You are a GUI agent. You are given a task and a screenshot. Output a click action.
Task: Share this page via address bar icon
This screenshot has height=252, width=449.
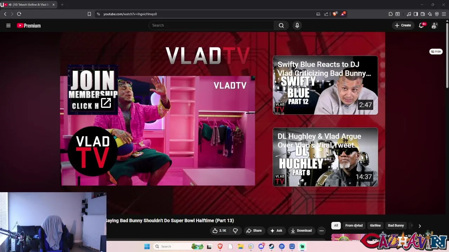[x=326, y=14]
